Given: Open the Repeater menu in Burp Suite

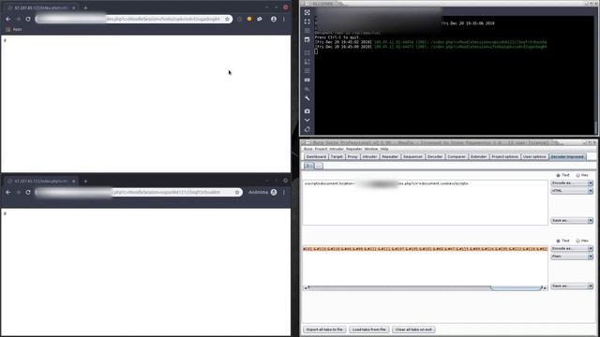Looking at the screenshot, I should pos(354,149).
